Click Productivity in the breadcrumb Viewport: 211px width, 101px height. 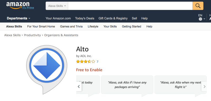pos(32,35)
